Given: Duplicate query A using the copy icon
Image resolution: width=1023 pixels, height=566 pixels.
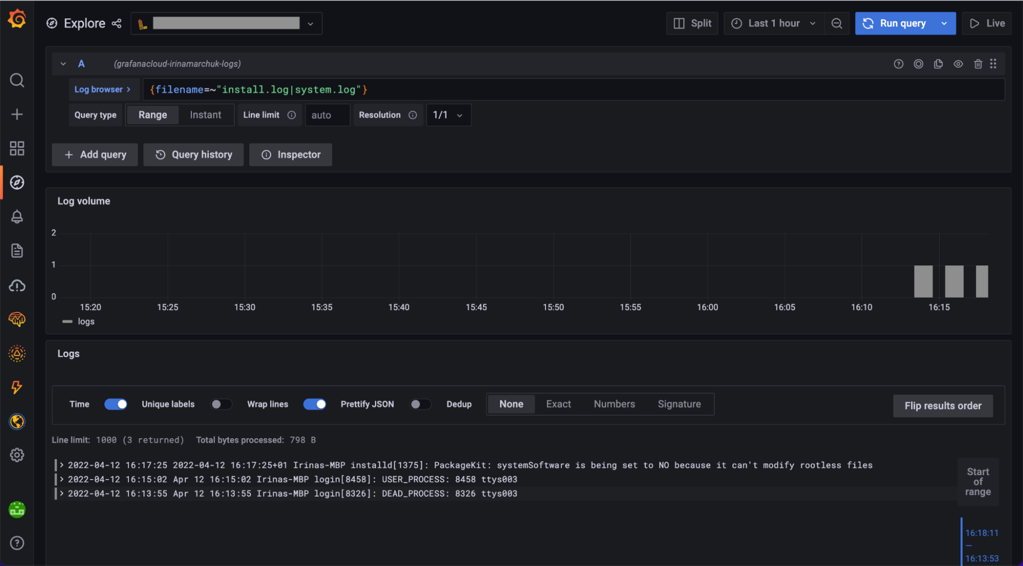Looking at the screenshot, I should [938, 63].
